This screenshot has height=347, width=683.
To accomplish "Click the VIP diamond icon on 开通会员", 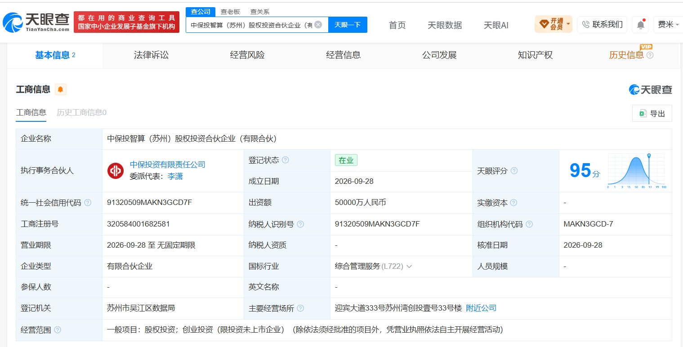I will (544, 24).
